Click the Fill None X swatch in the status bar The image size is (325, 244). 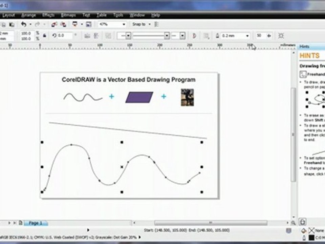(311, 230)
